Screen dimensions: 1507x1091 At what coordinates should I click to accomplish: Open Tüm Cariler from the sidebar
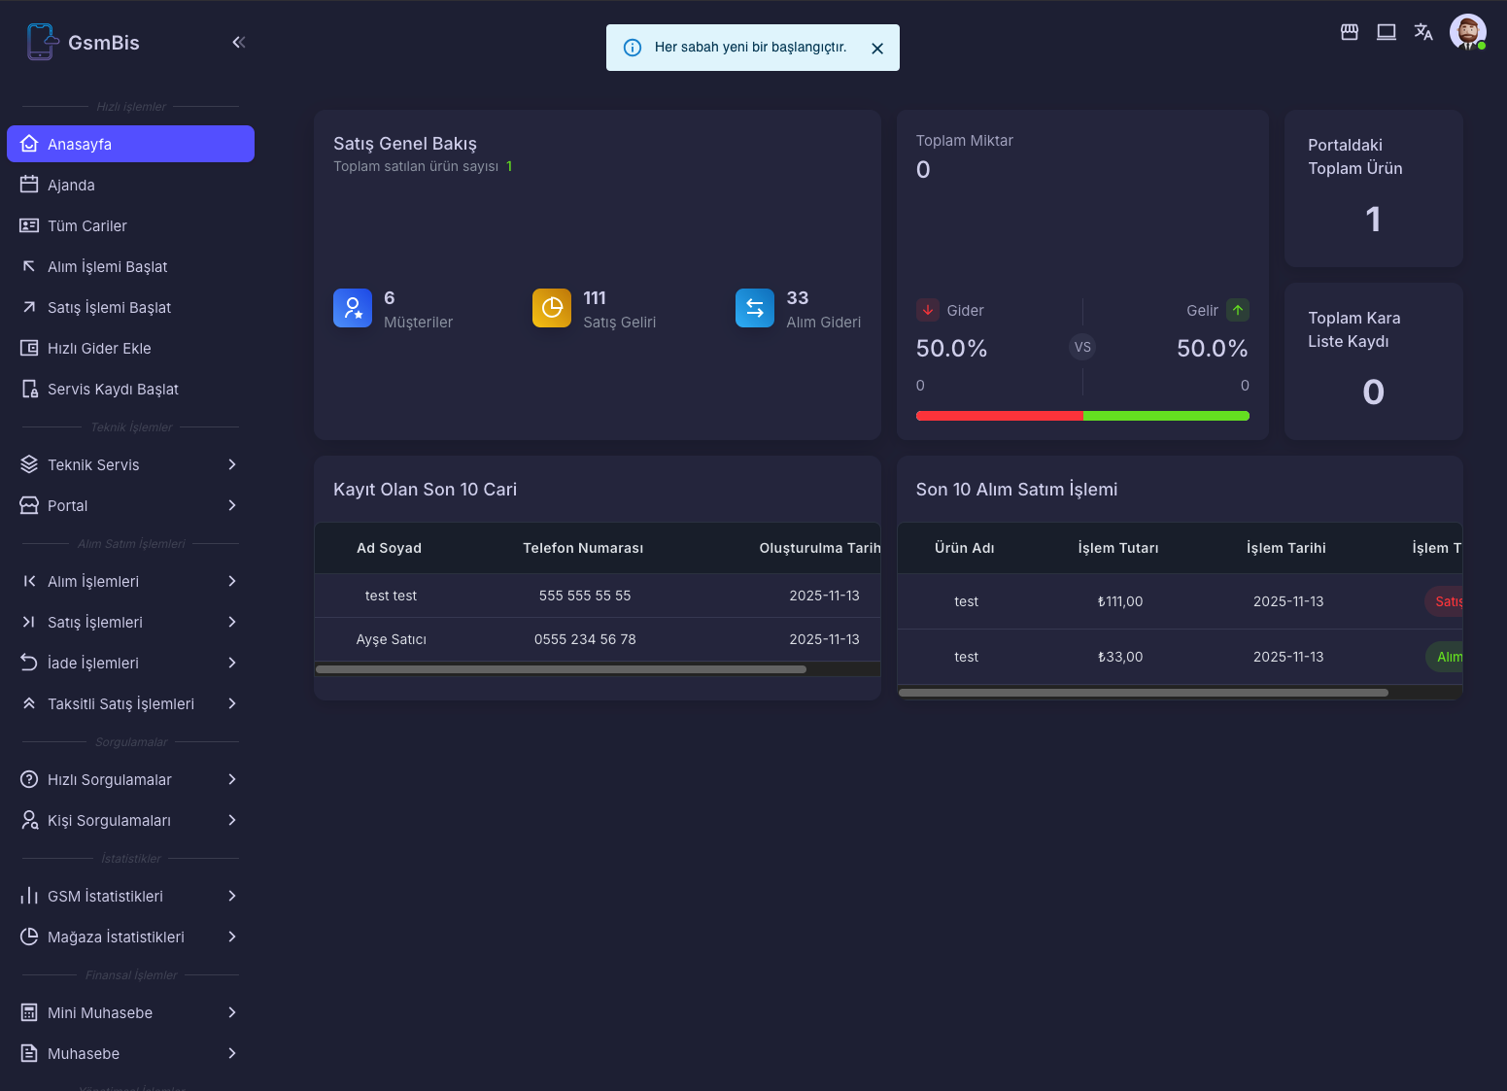click(x=87, y=225)
